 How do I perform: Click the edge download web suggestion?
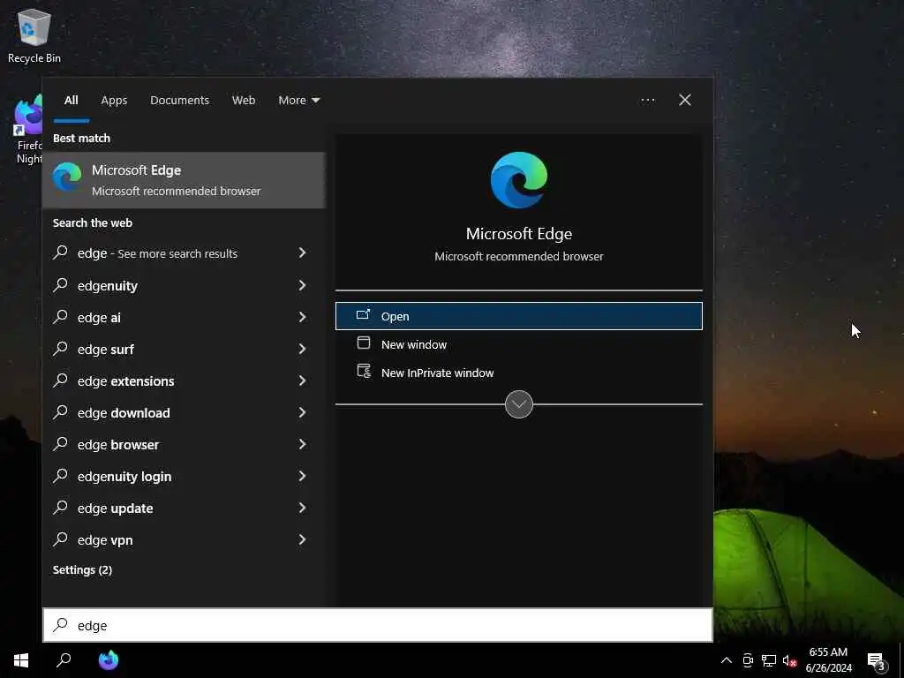coord(184,412)
